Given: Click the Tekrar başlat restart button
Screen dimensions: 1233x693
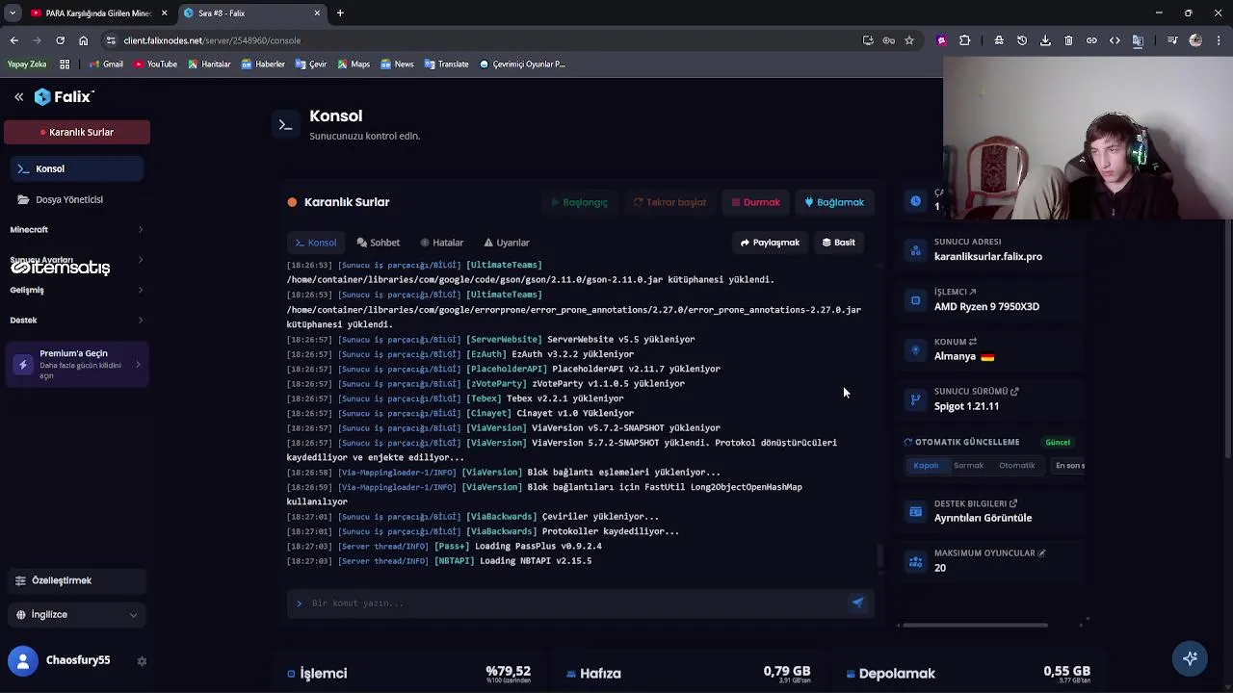Looking at the screenshot, I should [669, 202].
